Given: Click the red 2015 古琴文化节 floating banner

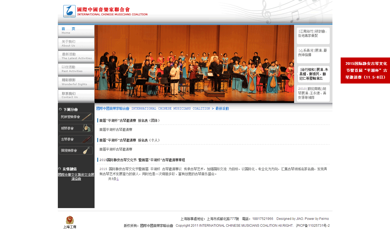Looking at the screenshot, I should [x=365, y=70].
